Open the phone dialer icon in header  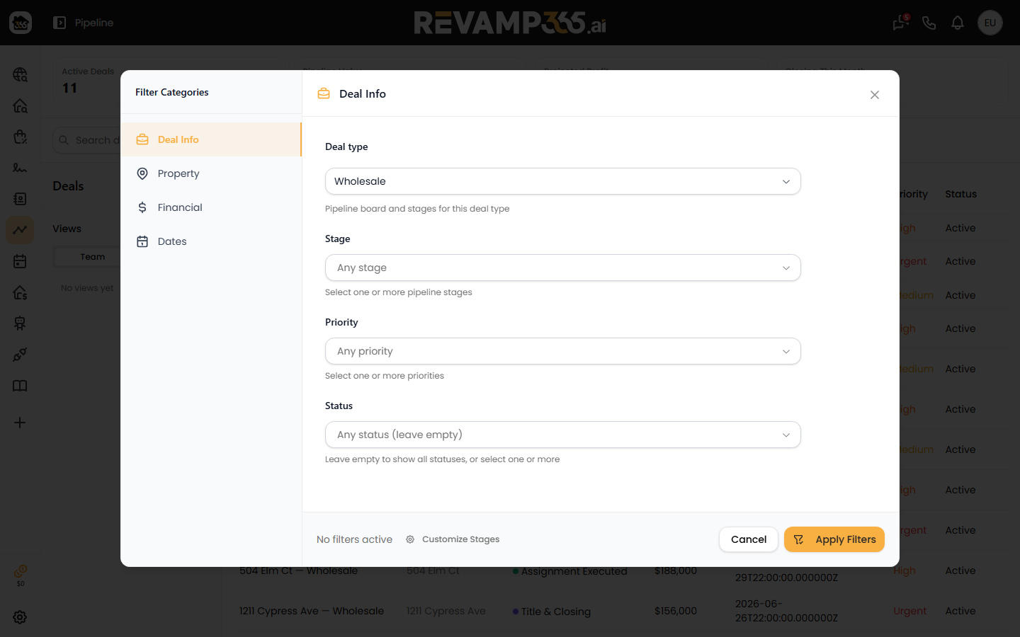929,23
